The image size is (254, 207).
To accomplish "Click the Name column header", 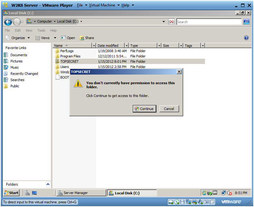I will point(73,46).
